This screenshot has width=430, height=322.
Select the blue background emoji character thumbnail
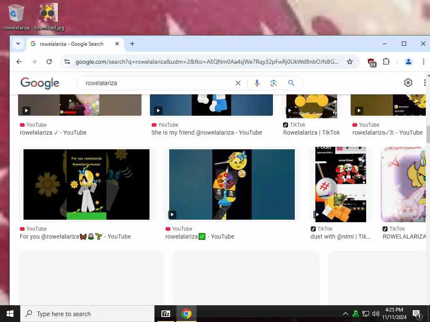click(x=232, y=184)
